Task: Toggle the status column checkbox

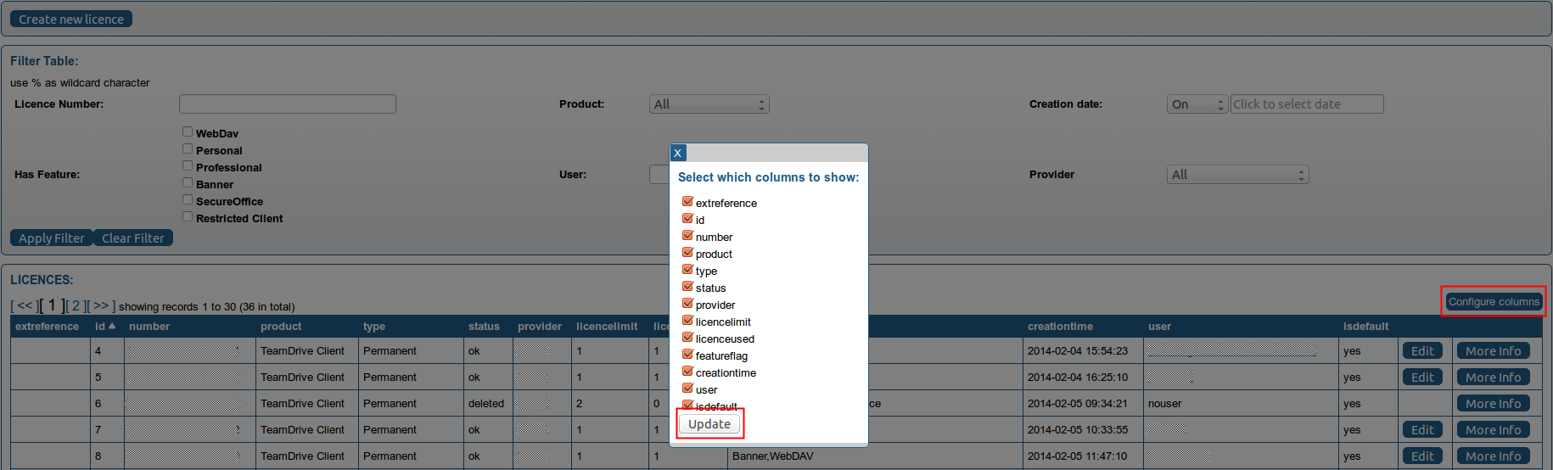Action: [x=687, y=287]
